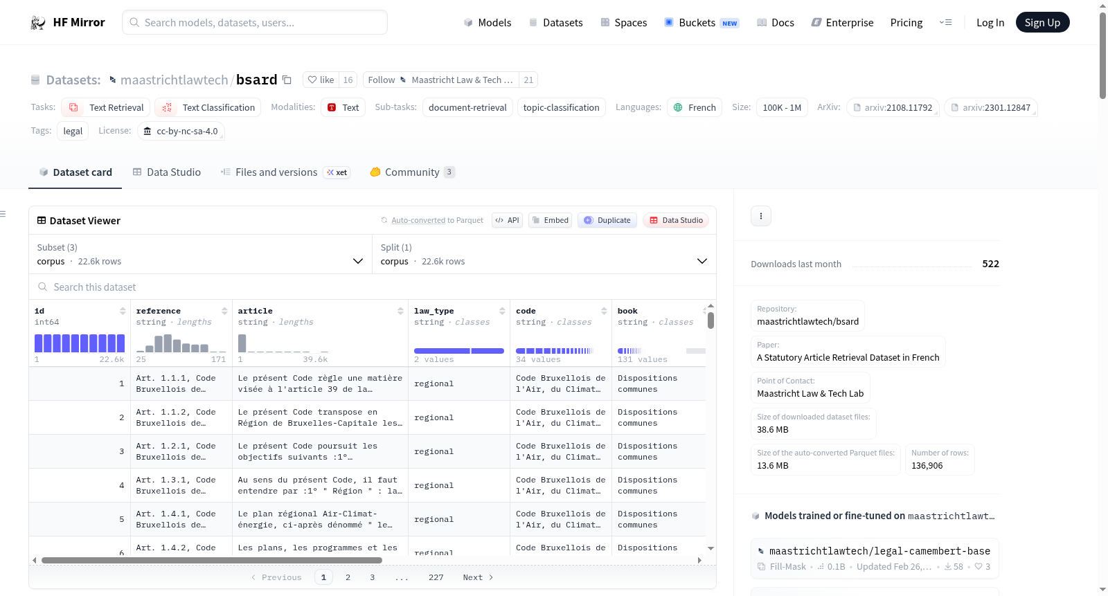Click the Embed viewer button
The width and height of the screenshot is (1108, 596).
coord(550,221)
